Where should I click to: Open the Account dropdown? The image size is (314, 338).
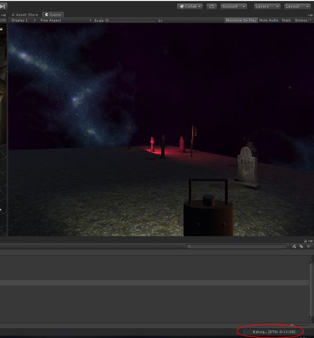coord(234,6)
